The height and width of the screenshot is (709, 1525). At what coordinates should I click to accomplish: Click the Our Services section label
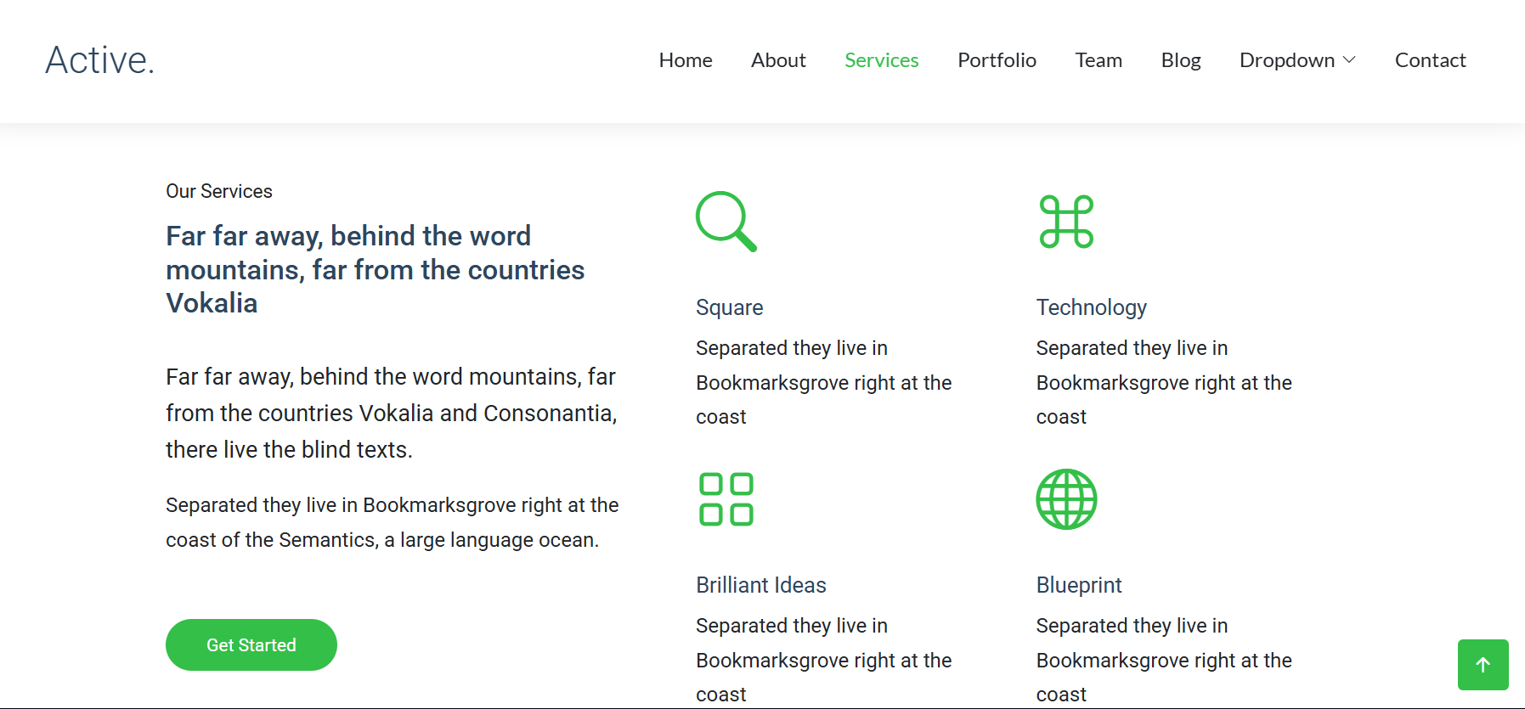point(219,192)
